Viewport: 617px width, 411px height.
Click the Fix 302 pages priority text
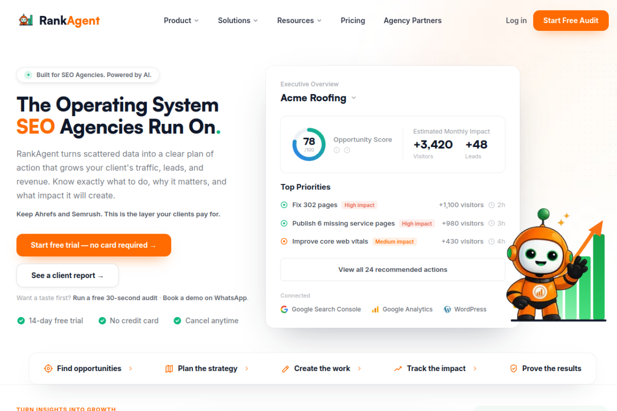click(x=315, y=205)
